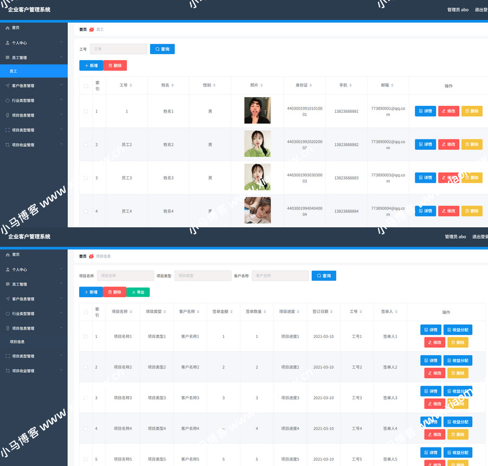The image size is (488, 466).
Task: Collapse the expanded 员工管理 sidebar menu
Action: pos(34,58)
